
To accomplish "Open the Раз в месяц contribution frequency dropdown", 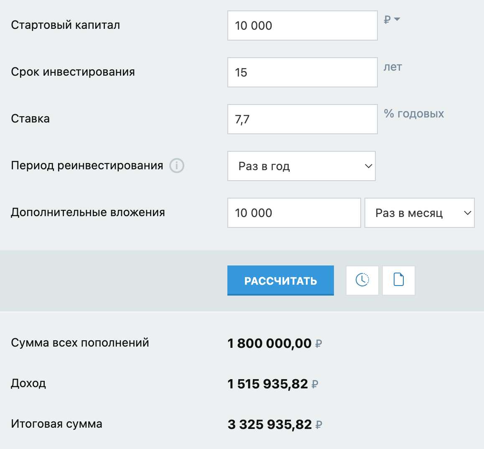I will click(419, 213).
